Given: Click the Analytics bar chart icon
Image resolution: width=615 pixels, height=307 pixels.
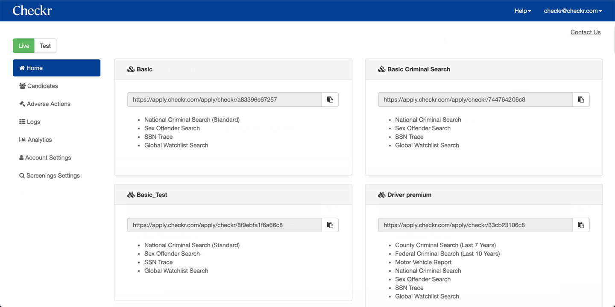Looking at the screenshot, I should click(x=22, y=140).
